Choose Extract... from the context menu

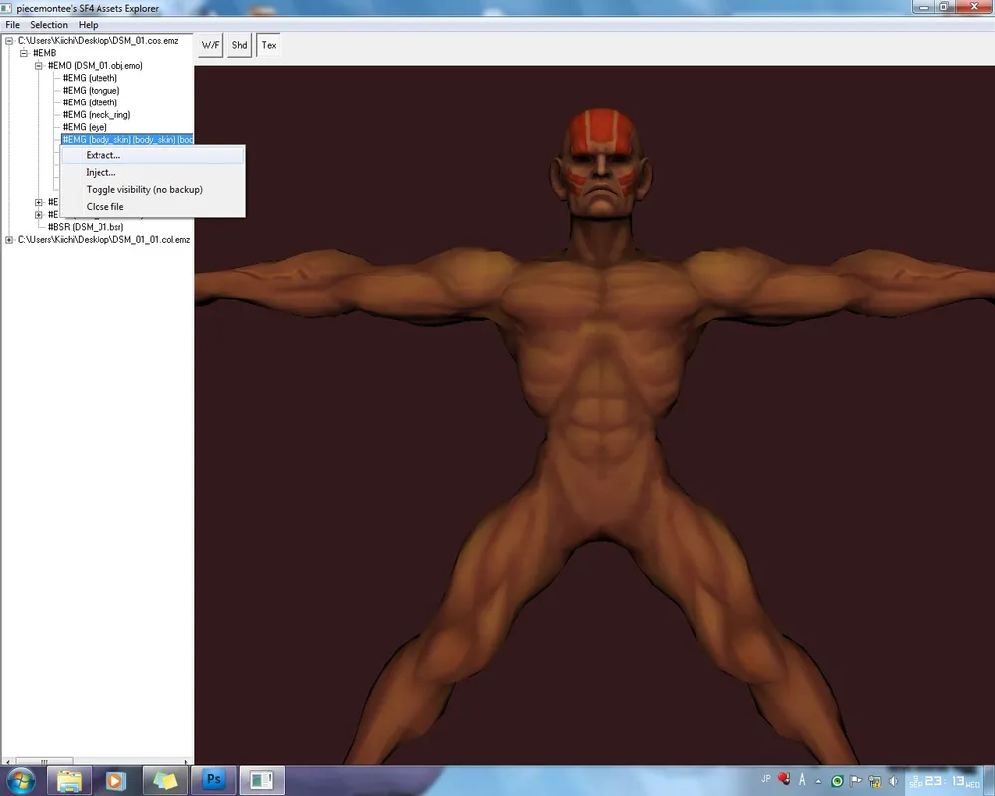tap(103, 155)
